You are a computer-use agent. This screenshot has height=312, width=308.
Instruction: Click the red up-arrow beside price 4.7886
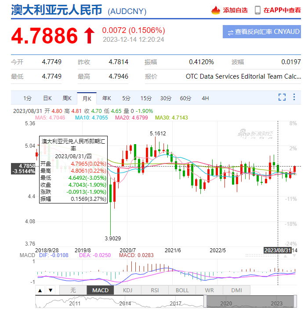(x=89, y=36)
